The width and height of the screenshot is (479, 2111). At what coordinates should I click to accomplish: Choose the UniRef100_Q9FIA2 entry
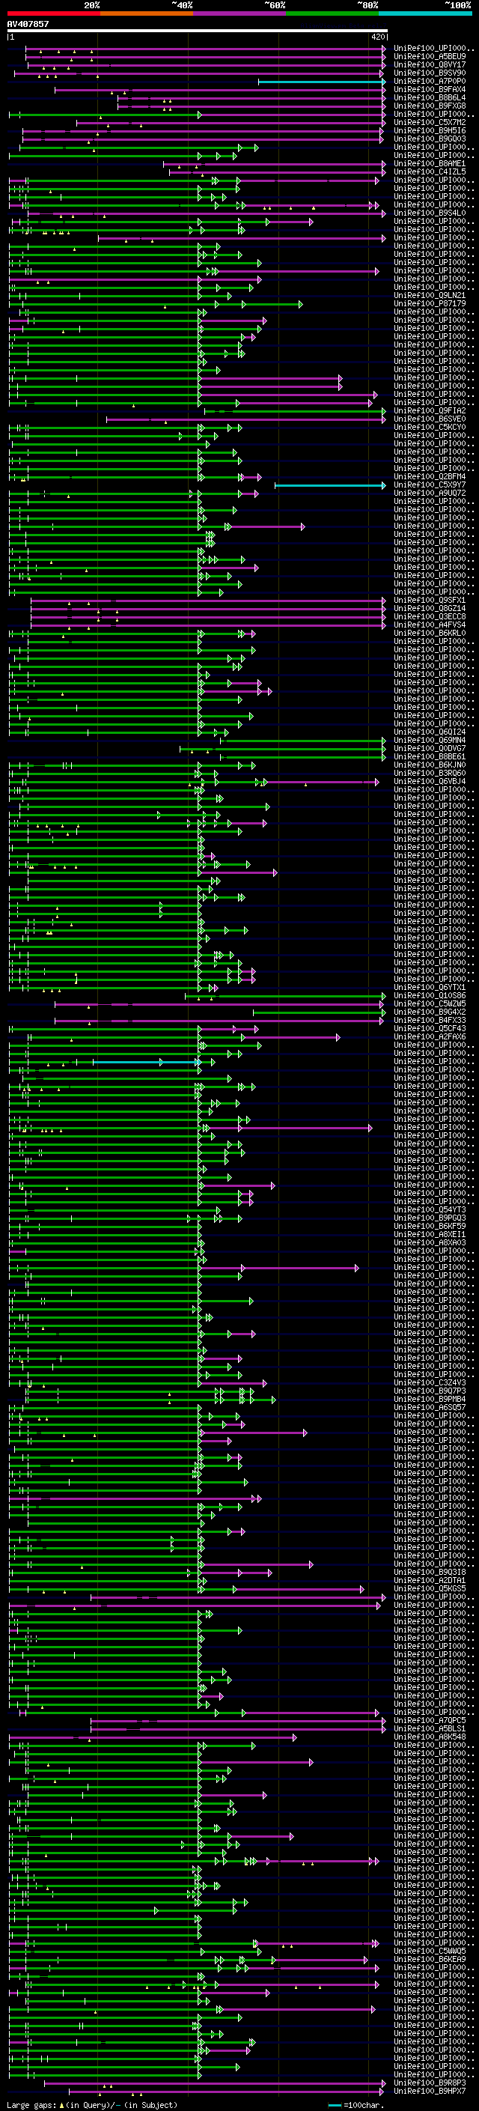click(429, 410)
